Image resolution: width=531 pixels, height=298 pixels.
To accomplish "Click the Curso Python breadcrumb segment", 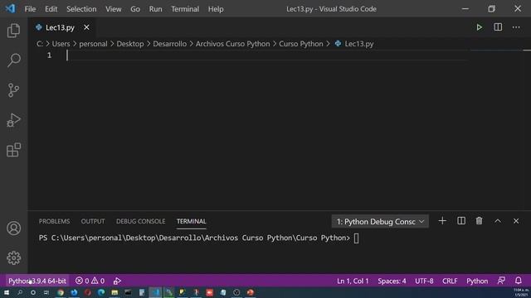I will pos(301,44).
